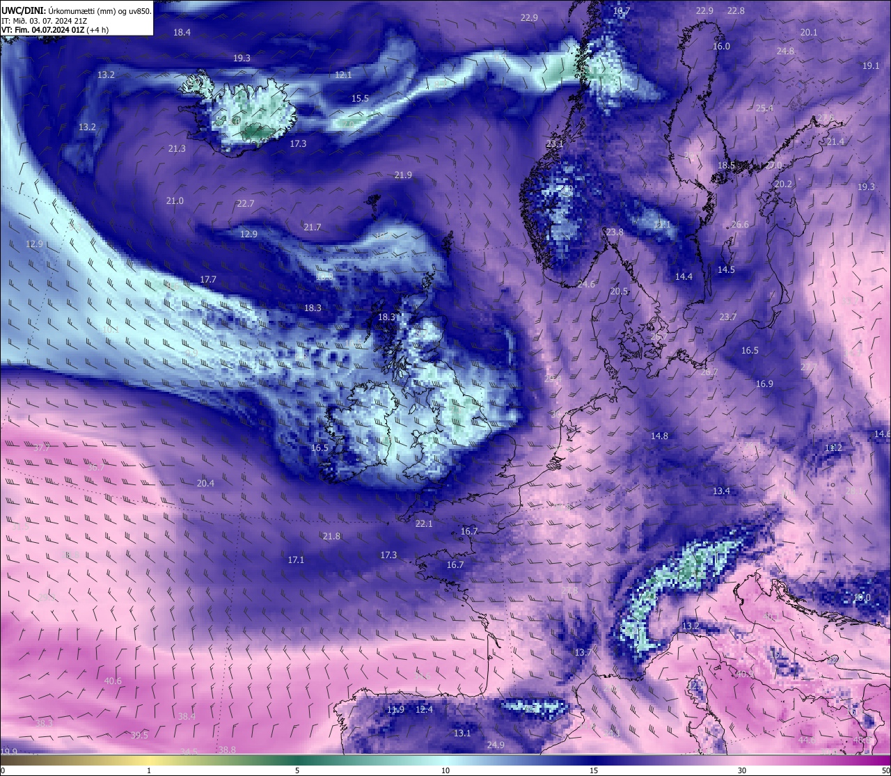Click the 26.6 value on the map

tap(740, 224)
